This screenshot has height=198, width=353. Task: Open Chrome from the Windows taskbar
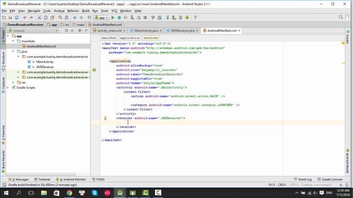click(x=69, y=193)
